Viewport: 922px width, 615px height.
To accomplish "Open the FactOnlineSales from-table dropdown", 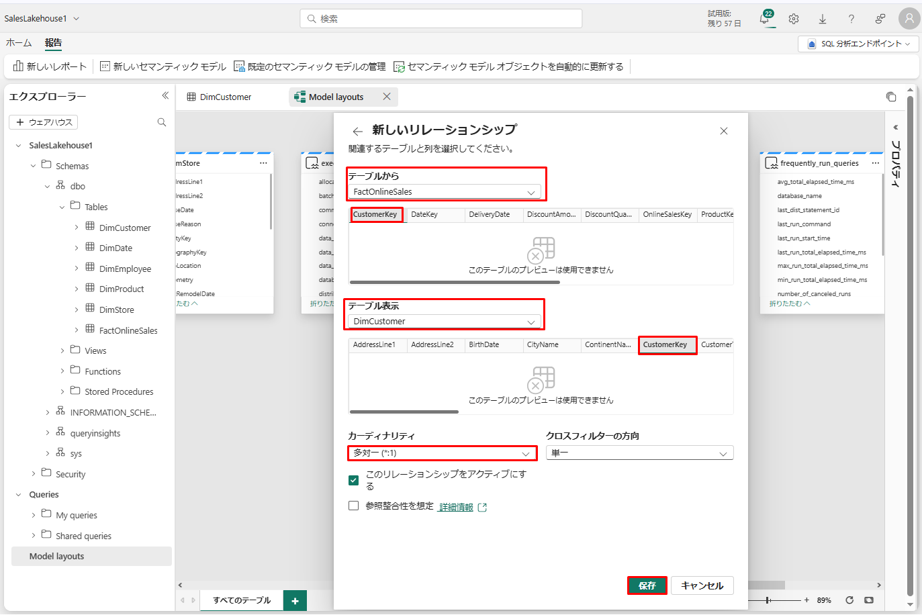I will pos(445,192).
